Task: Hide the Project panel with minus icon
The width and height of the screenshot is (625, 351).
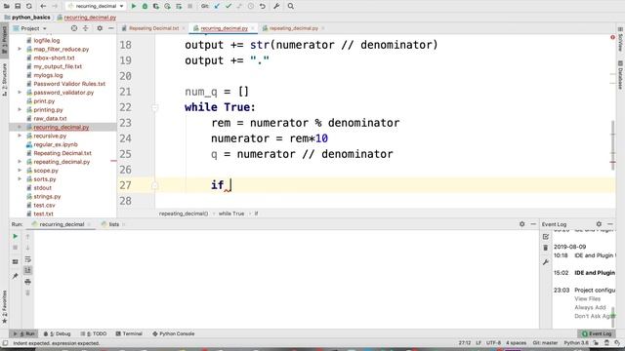Action: pos(110,28)
